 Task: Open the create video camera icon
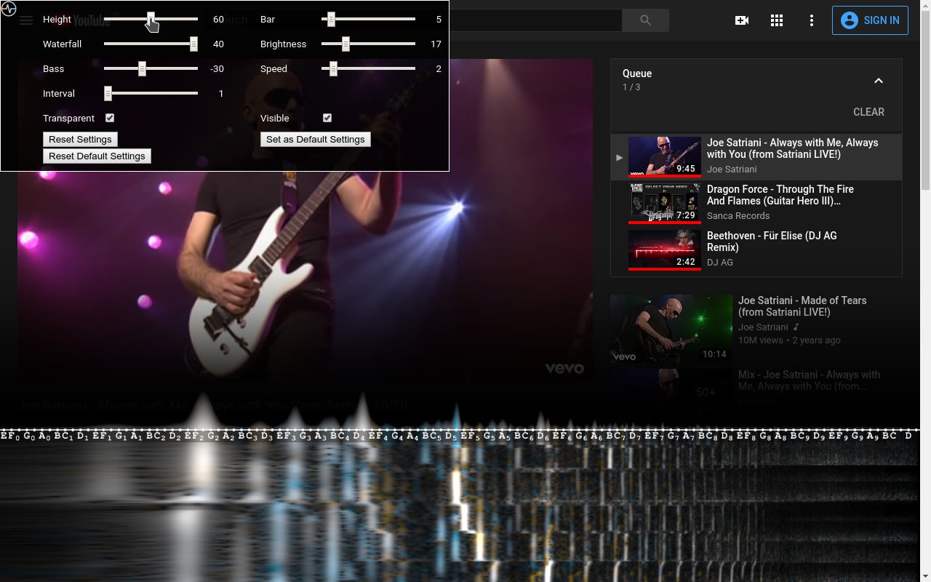click(x=742, y=20)
